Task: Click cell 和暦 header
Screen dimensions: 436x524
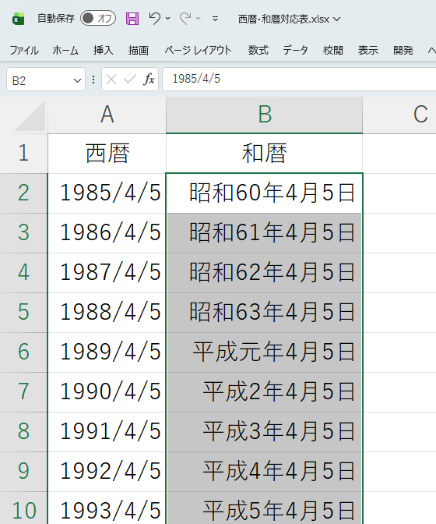Action: [x=264, y=154]
